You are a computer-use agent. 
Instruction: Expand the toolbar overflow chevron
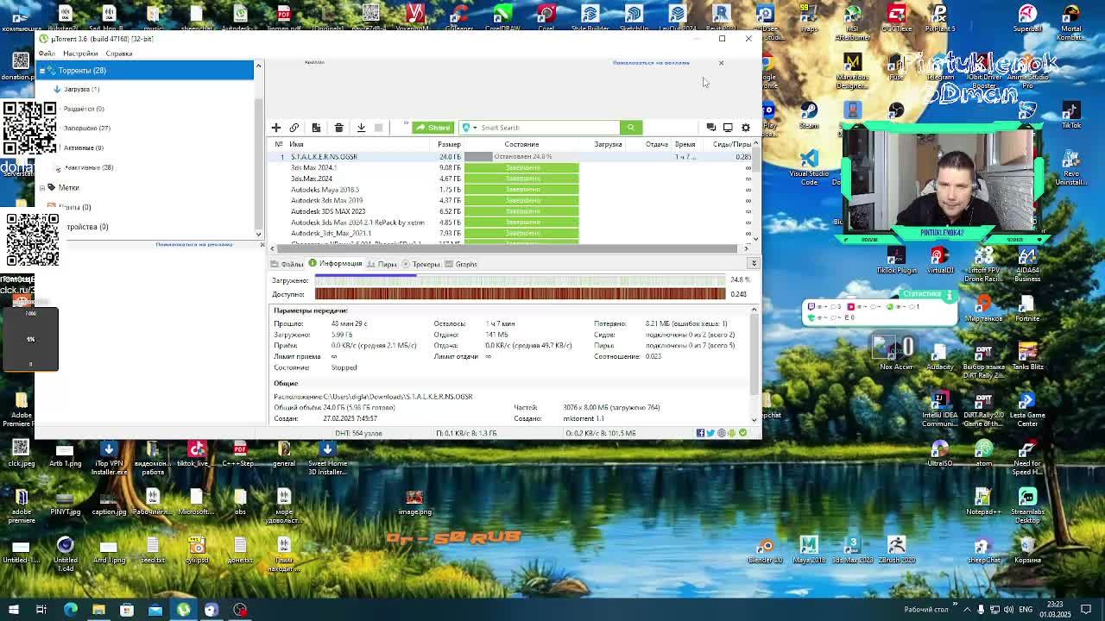(x=406, y=124)
